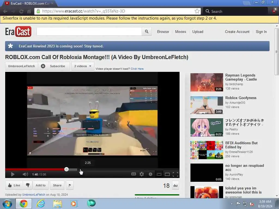Screen dimensions: 279x209
Task: Open the Windows Start button
Action: (7, 204)
